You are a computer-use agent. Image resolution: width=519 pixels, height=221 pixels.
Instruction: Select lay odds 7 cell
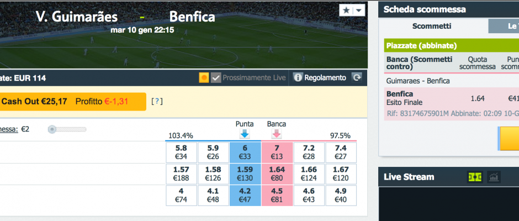[x=277, y=152]
